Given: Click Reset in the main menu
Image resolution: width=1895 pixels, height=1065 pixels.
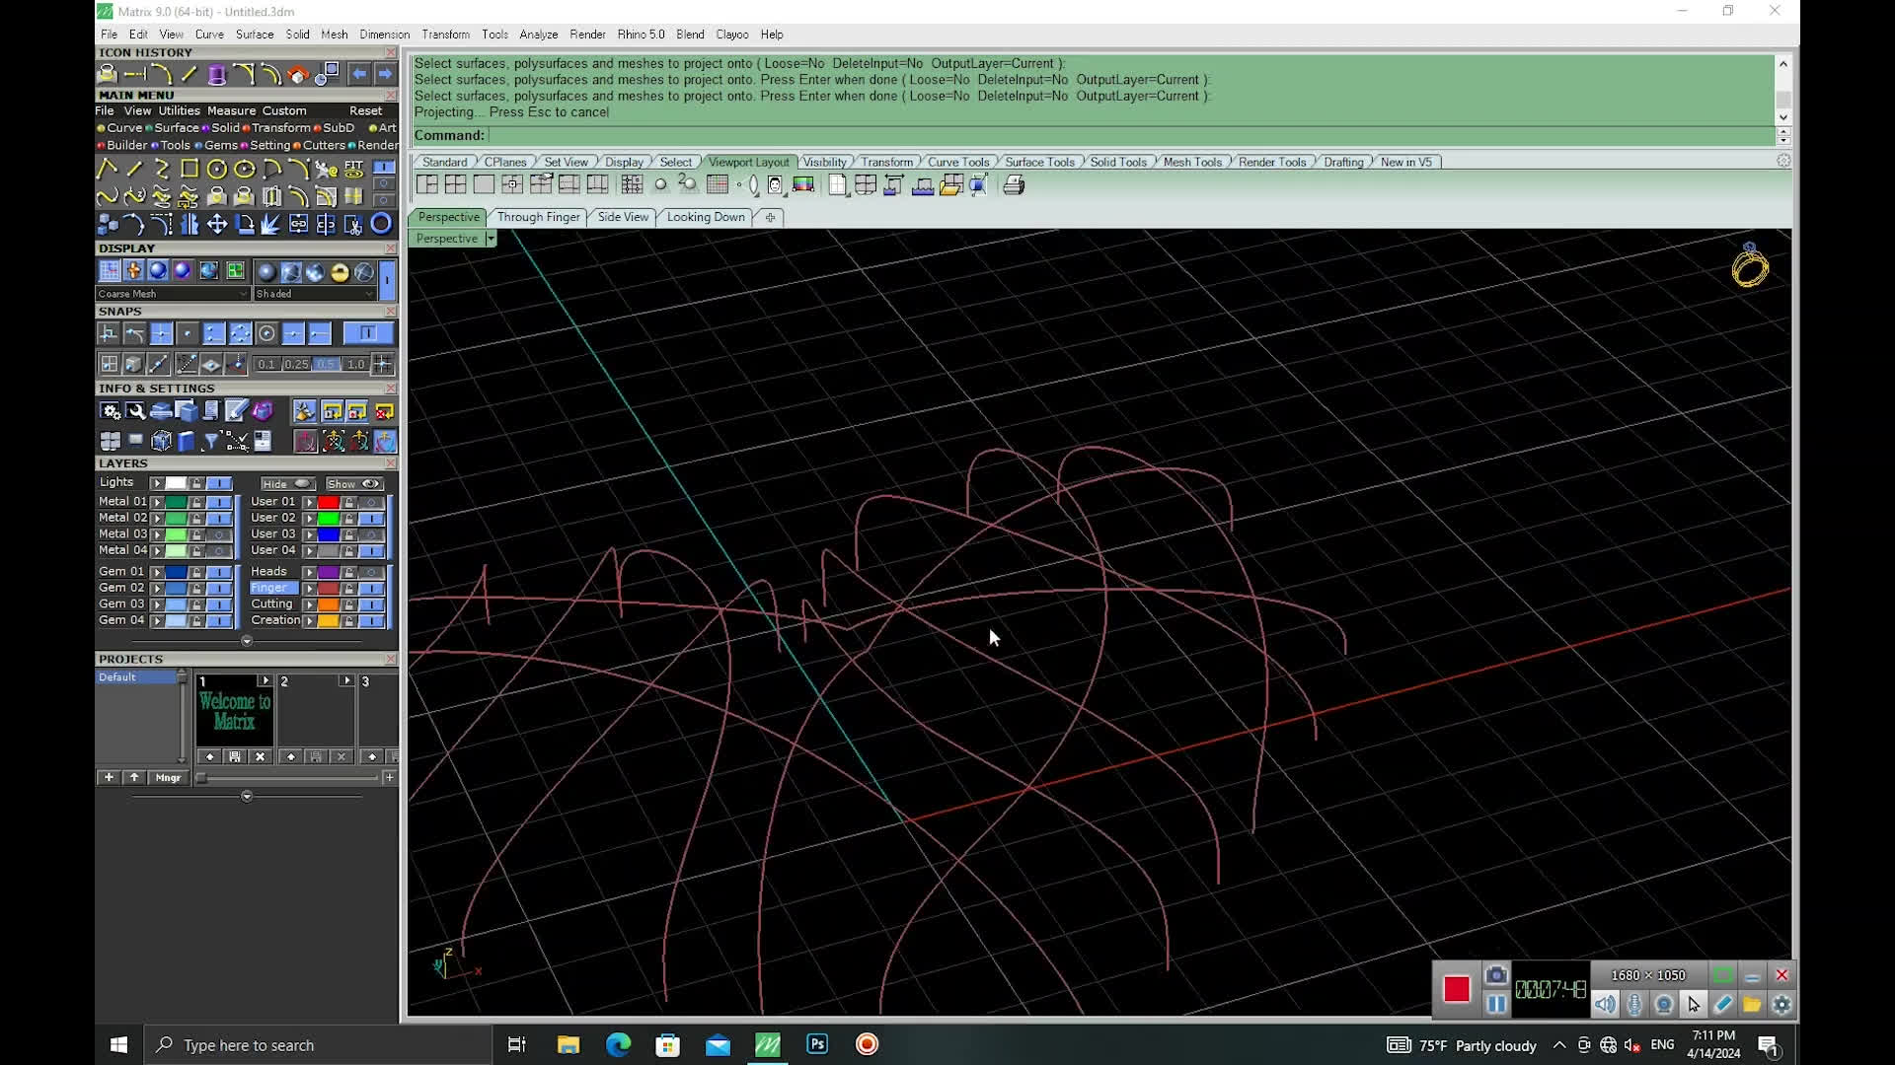Looking at the screenshot, I should click(x=365, y=110).
